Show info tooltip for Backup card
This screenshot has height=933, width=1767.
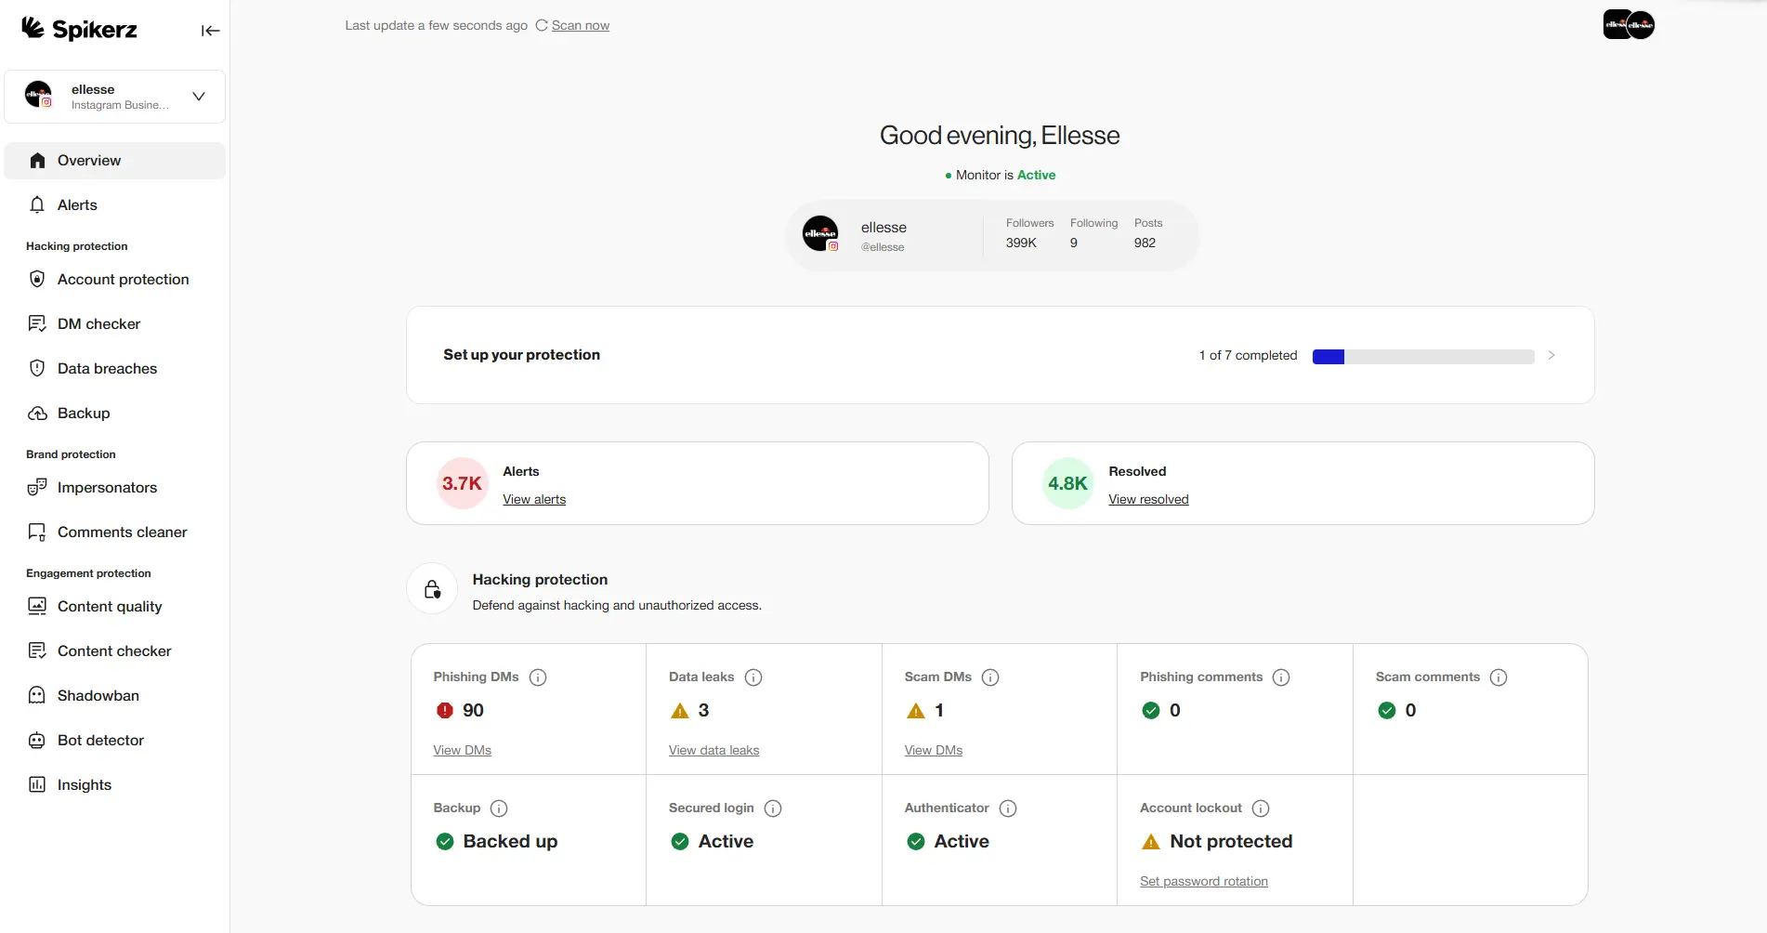499,808
